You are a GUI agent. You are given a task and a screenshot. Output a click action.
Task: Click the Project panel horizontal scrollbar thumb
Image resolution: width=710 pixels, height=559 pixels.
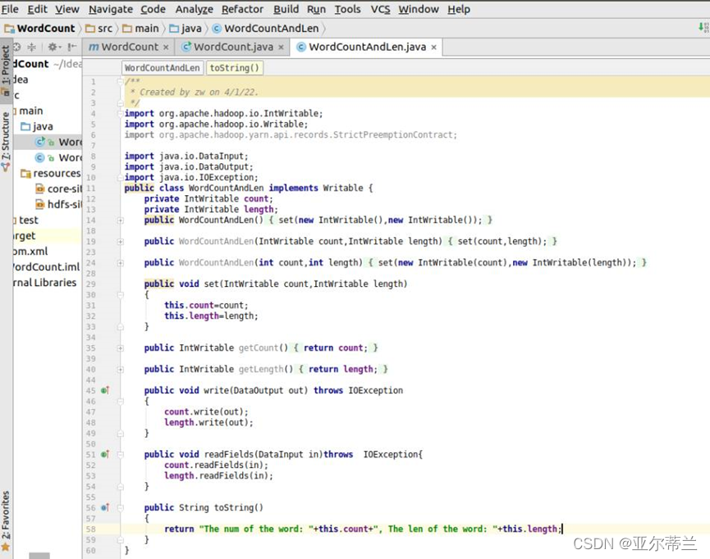pos(39,556)
